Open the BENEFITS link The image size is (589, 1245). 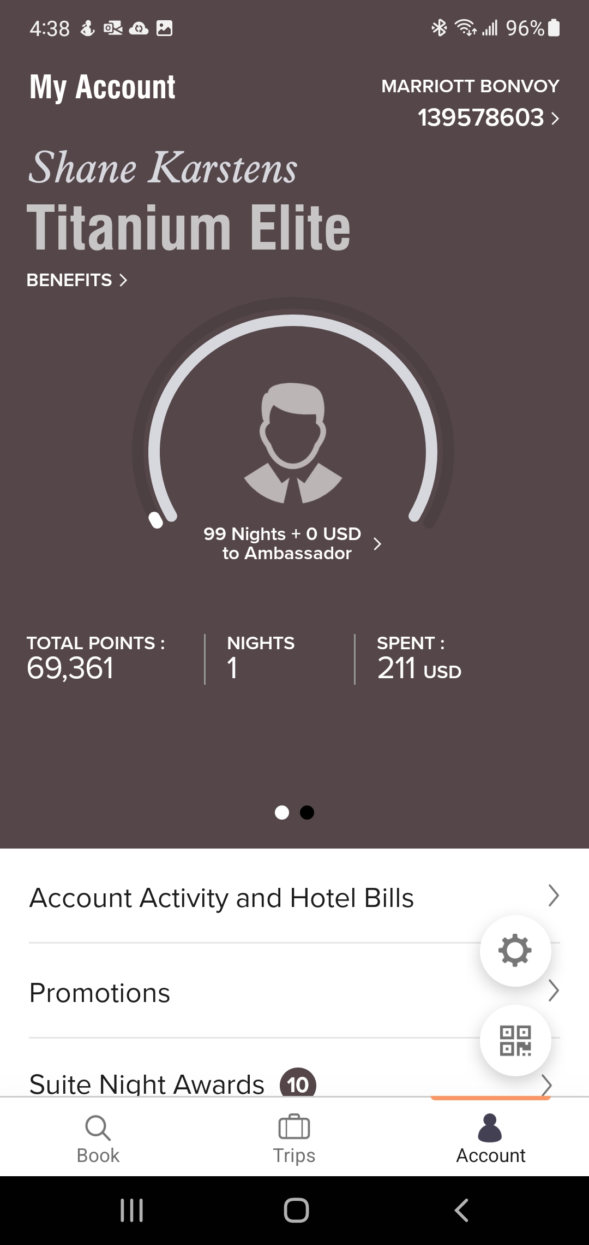point(77,280)
